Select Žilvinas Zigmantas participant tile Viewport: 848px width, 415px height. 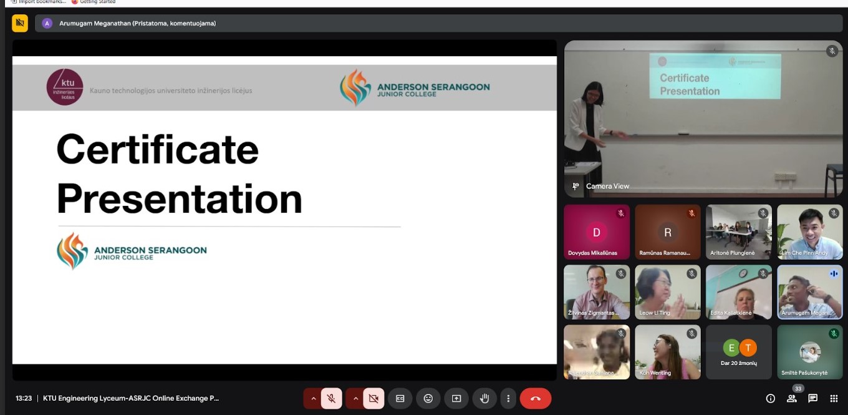[x=597, y=292]
